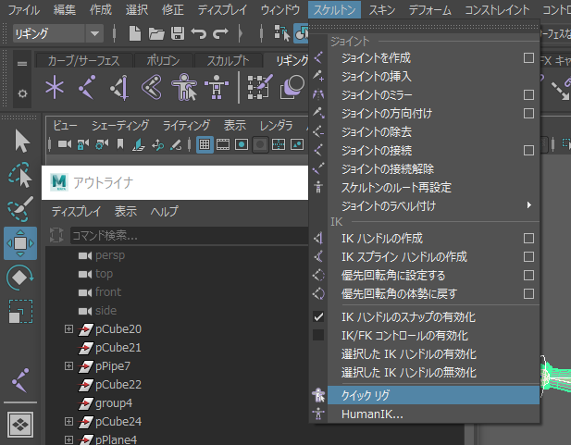Toggle the viewport grid icon
The width and height of the screenshot is (571, 445).
click(x=205, y=144)
